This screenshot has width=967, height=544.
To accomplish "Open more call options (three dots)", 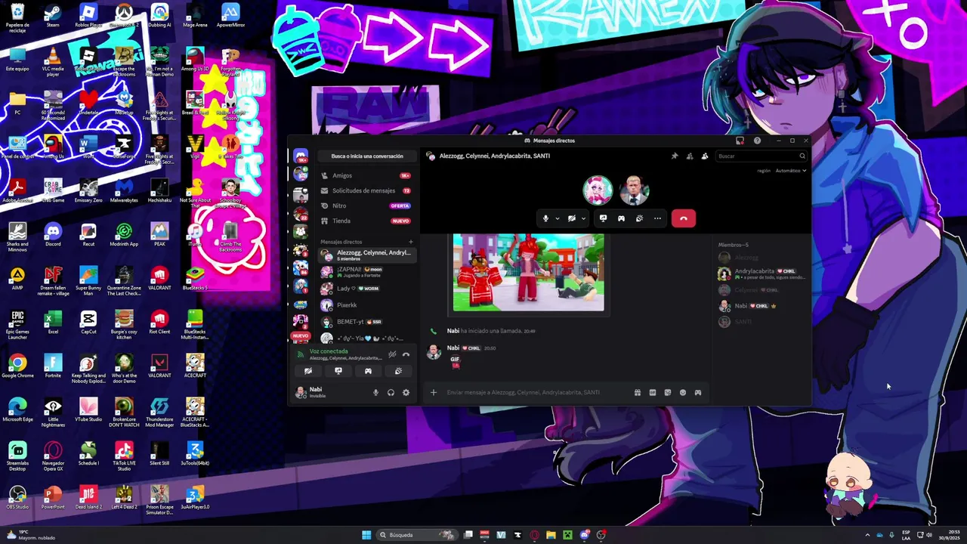I will click(x=657, y=218).
